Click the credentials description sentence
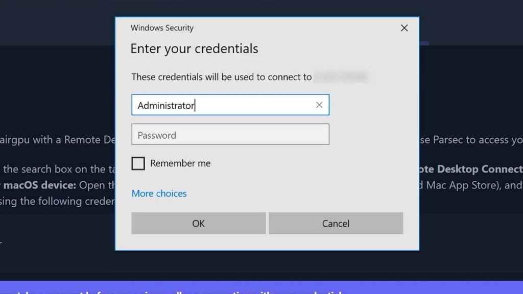523x294 pixels. click(222, 77)
